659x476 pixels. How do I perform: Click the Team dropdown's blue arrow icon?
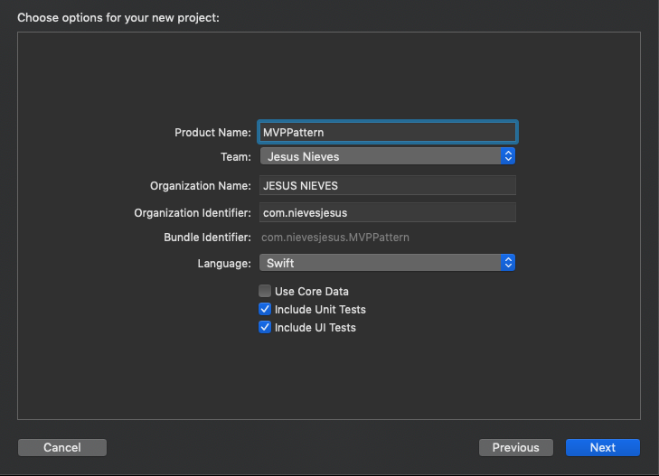pos(508,156)
